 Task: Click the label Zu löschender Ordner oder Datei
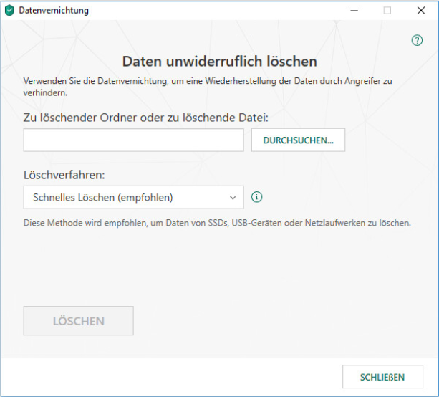(x=145, y=117)
